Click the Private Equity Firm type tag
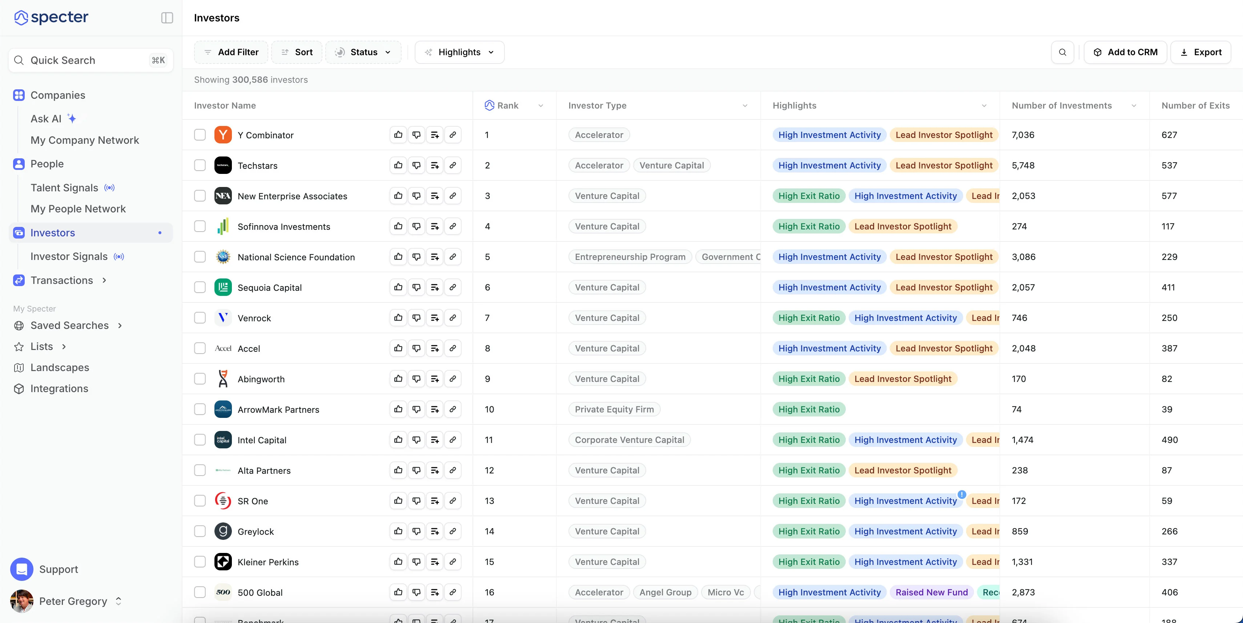1243x623 pixels. click(x=614, y=409)
